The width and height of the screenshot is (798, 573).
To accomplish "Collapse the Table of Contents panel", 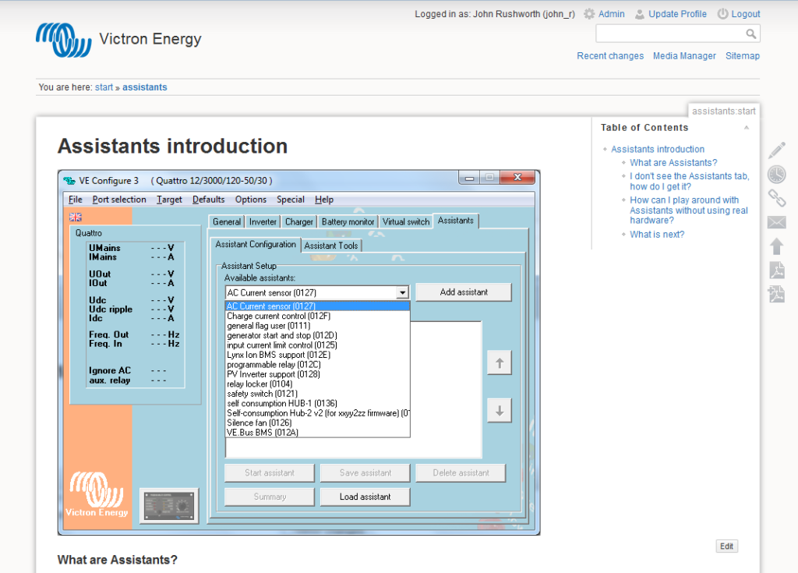I will click(x=746, y=128).
